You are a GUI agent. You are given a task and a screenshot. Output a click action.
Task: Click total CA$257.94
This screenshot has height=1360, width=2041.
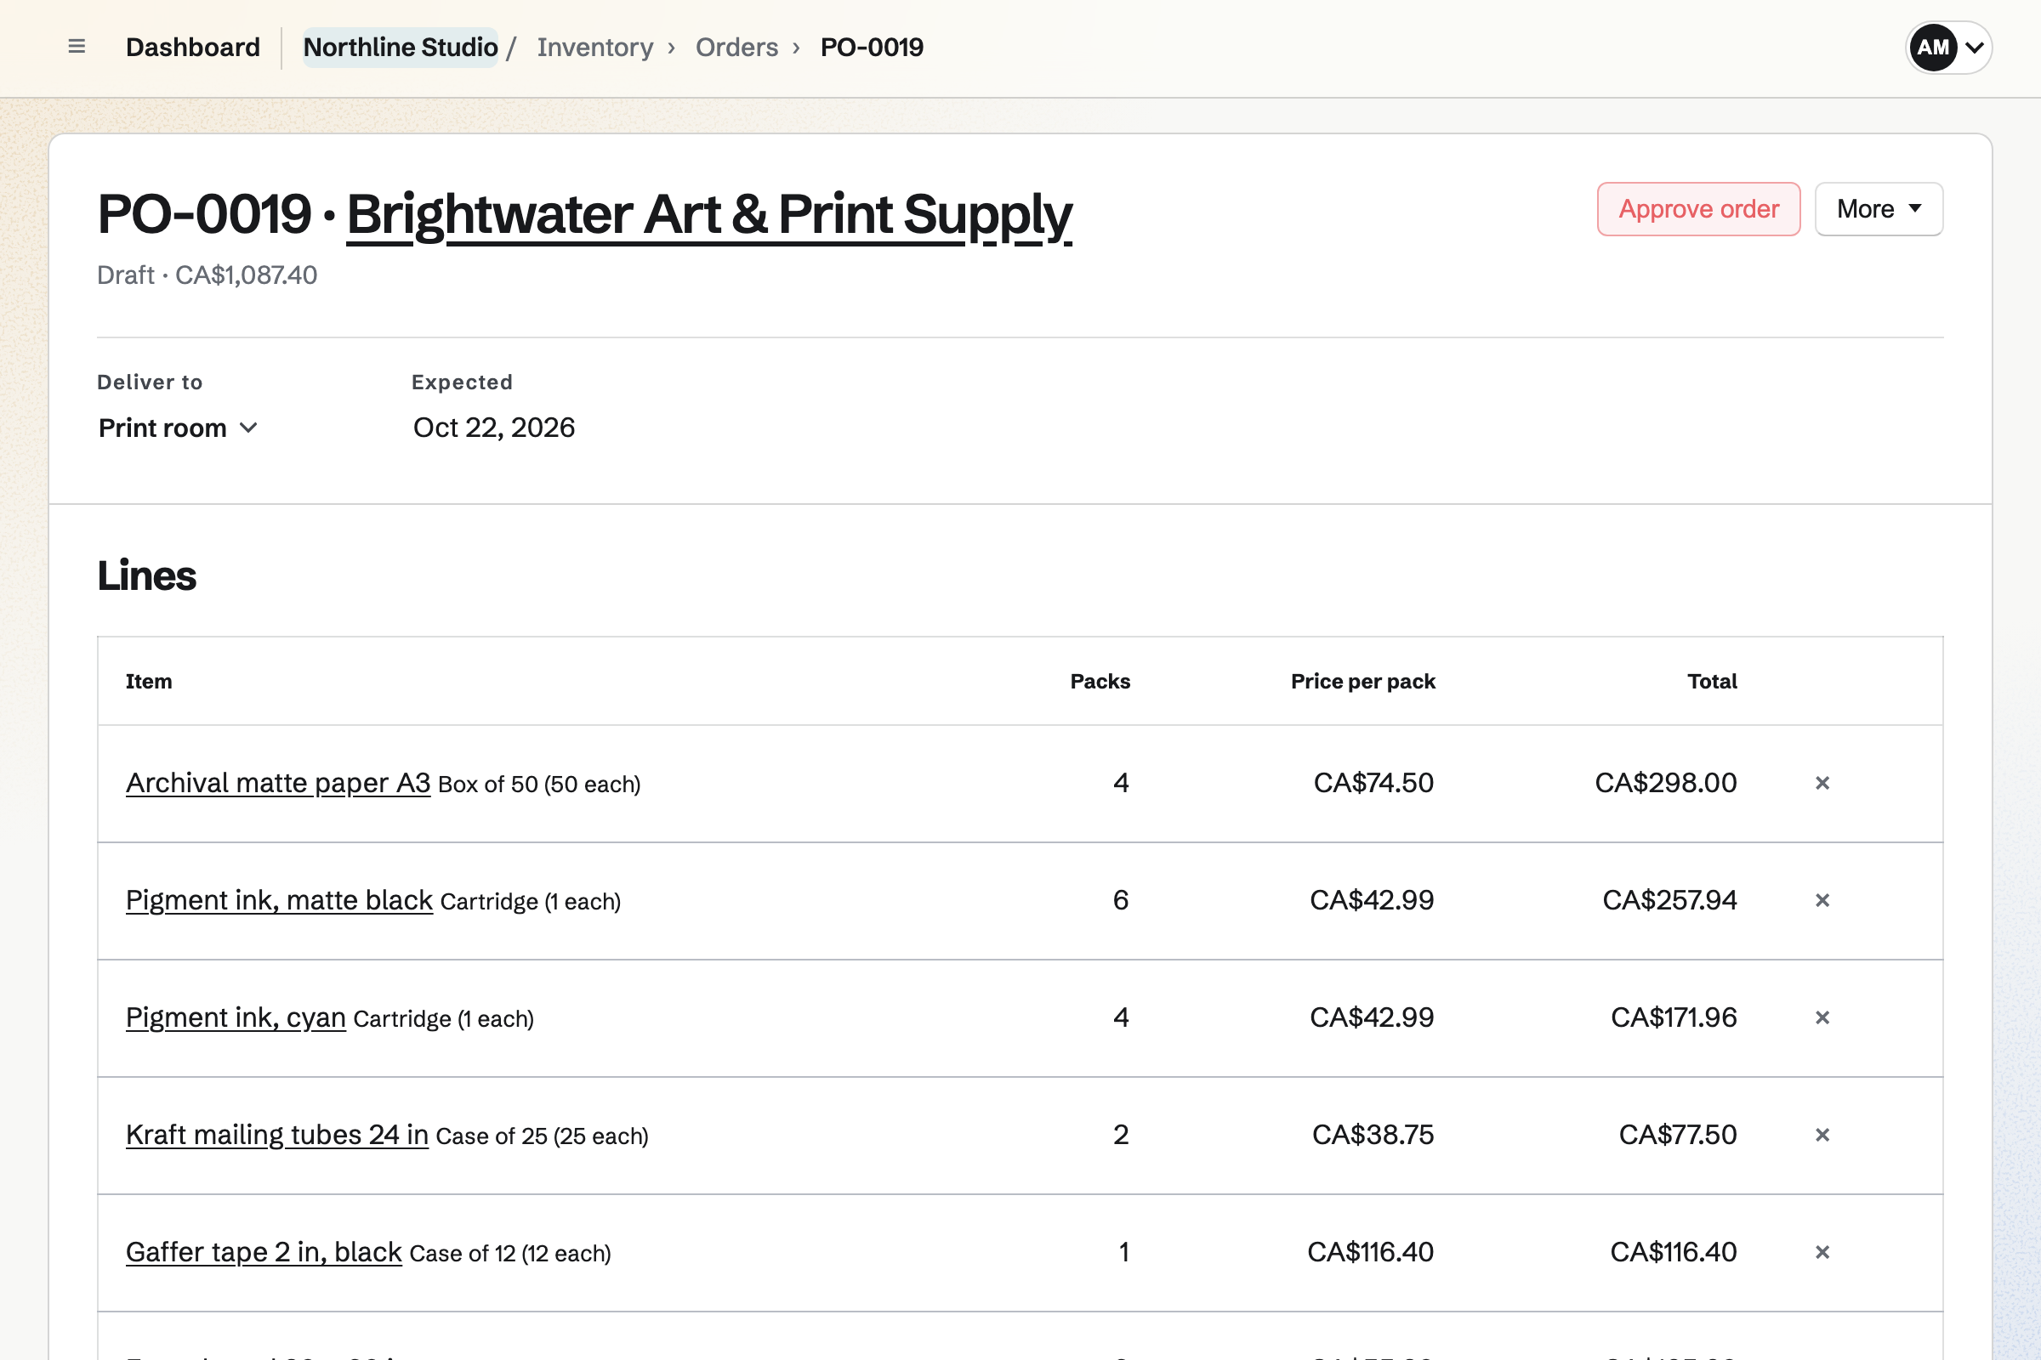tap(1669, 900)
